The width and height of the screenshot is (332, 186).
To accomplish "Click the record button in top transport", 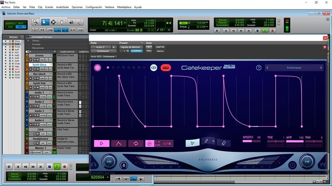I will [273, 31].
